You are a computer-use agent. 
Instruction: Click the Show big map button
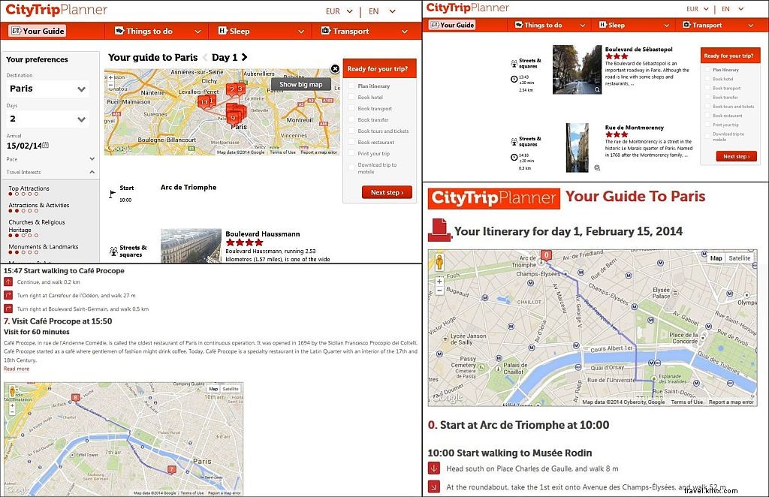click(x=301, y=84)
